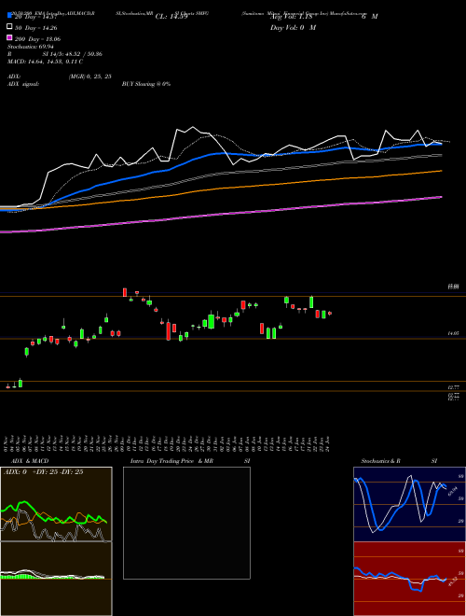Open the blue Stochastics mini chart
The image size is (466, 616).
409,504
